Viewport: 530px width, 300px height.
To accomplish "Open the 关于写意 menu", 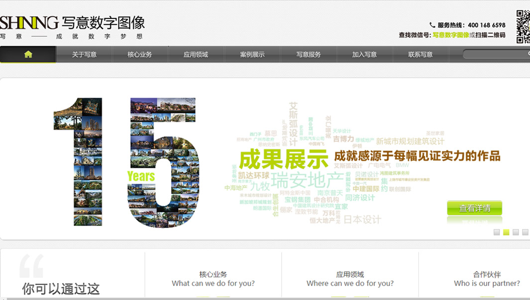I will pos(84,55).
